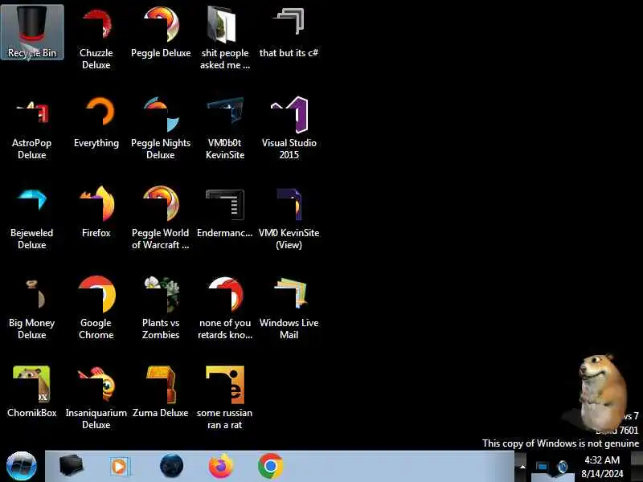This screenshot has width=643, height=482.
Task: Launch Firefox from the taskbar
Action: click(x=220, y=466)
